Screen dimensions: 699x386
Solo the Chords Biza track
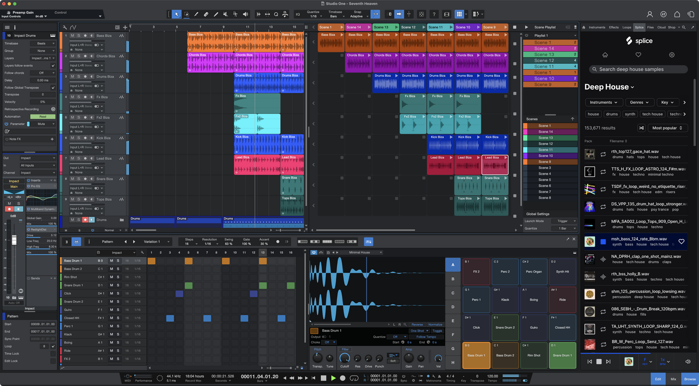tap(79, 56)
